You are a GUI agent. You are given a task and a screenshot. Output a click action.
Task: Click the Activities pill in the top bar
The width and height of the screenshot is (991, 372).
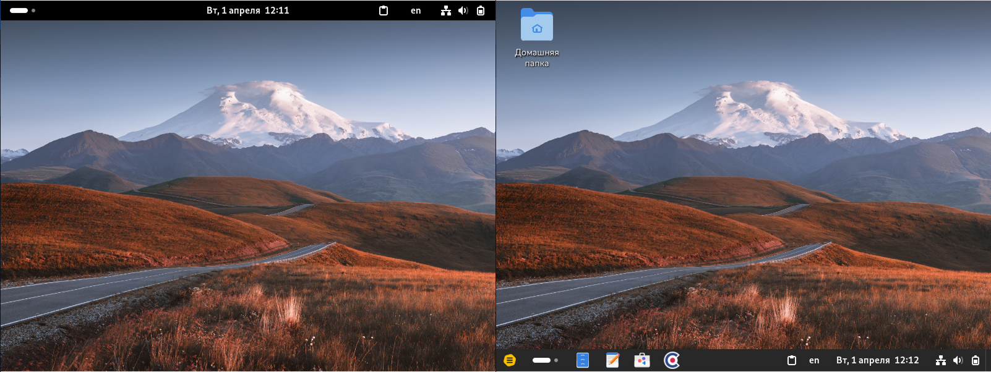pos(22,11)
